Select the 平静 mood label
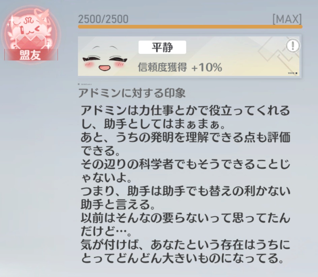318x277 pixels. (x=162, y=47)
